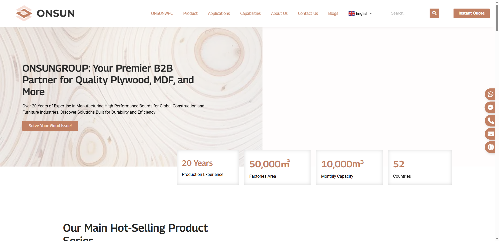Click the UK flag language icon
Viewport: 499px width, 241px height.
pyautogui.click(x=351, y=13)
